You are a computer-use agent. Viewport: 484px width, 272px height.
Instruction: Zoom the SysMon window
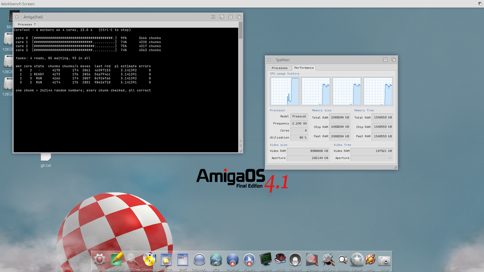[385, 60]
